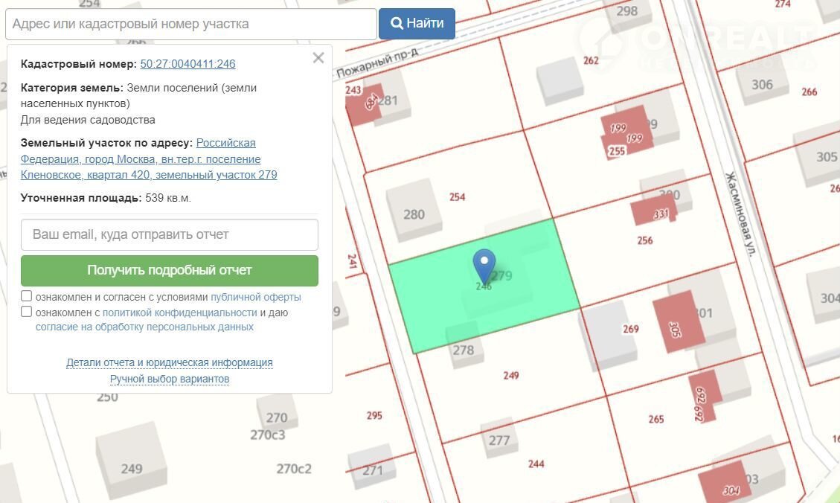The height and width of the screenshot is (503, 840).
Task: Click red building 331 on the map
Action: click(653, 211)
